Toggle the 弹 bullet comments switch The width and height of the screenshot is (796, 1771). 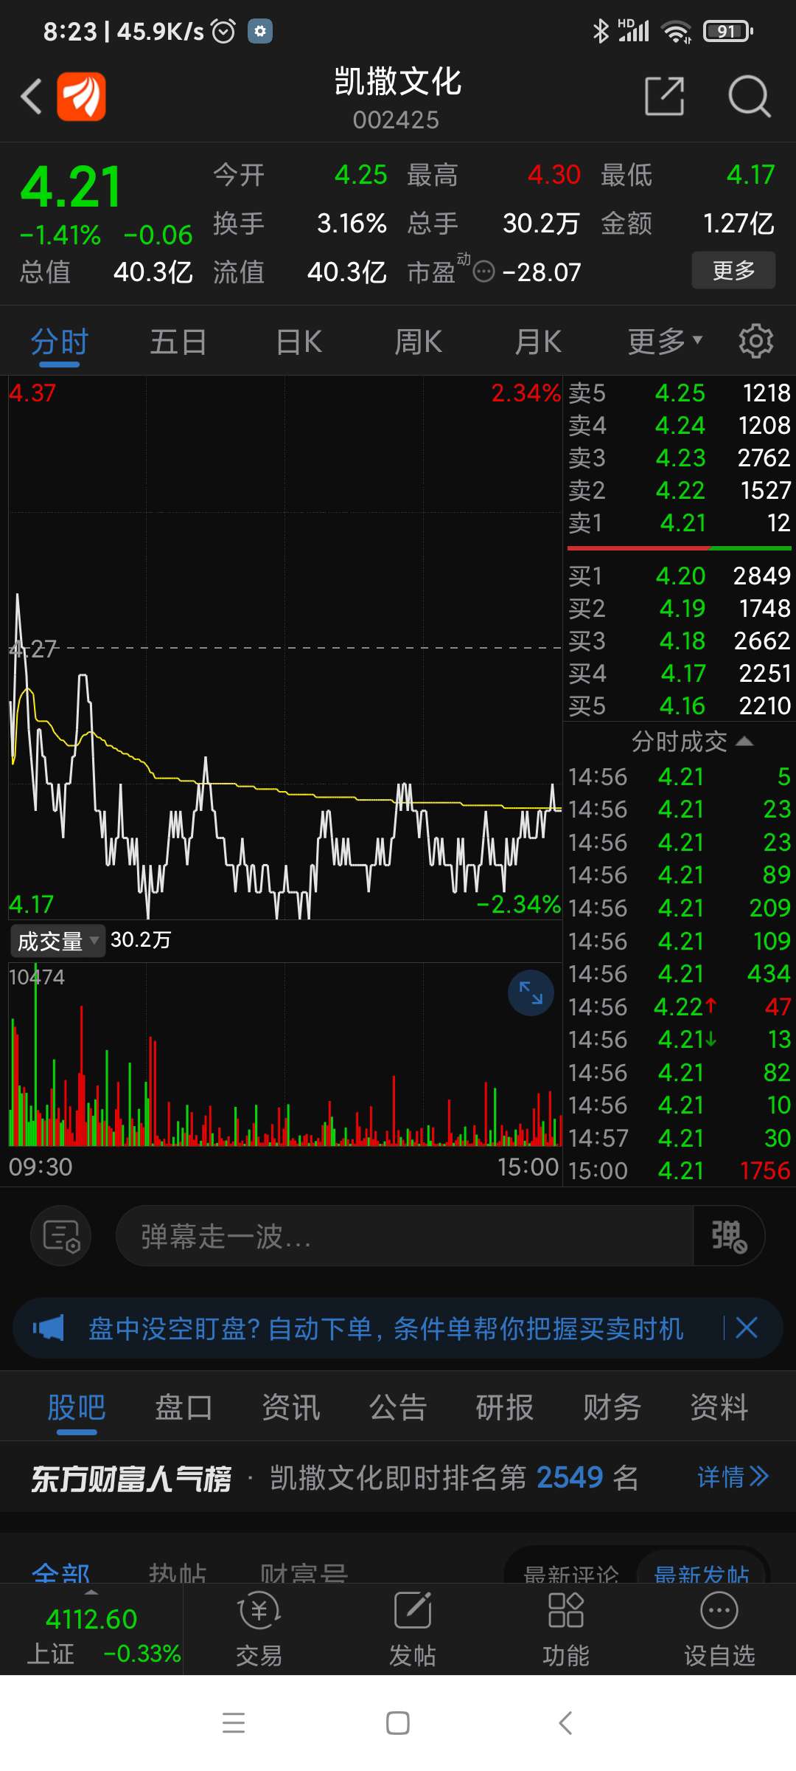click(x=728, y=1235)
